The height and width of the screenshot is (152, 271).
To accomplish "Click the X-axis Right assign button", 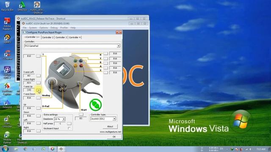I will [38, 83].
